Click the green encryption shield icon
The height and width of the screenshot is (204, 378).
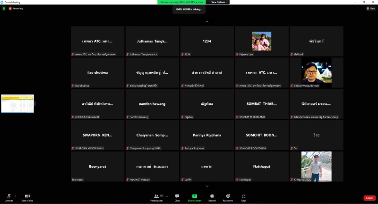coord(4,8)
